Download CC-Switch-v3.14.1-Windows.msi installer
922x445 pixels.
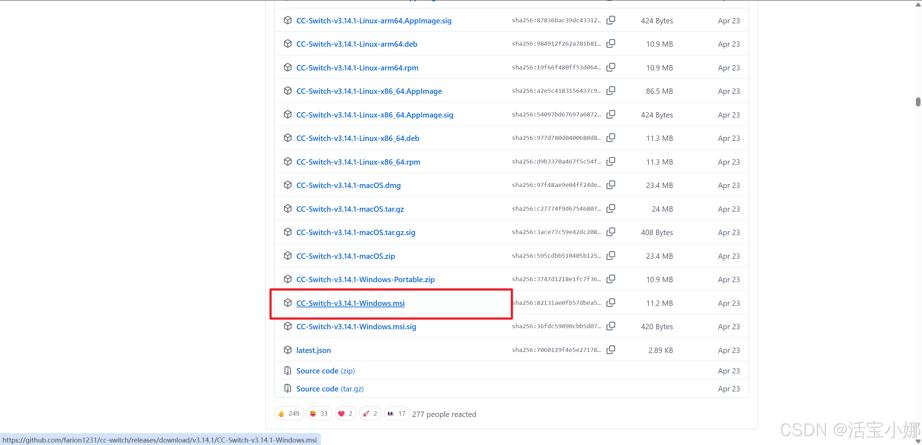click(x=350, y=303)
